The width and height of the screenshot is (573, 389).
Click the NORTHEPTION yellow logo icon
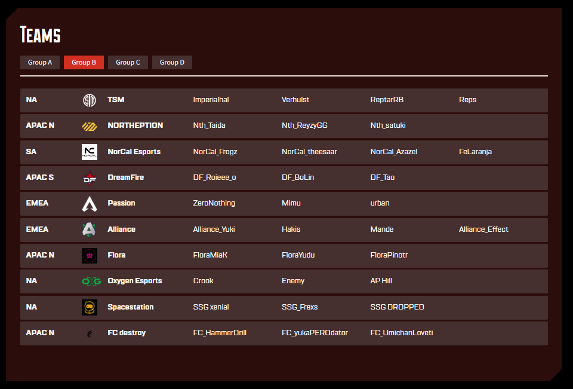[x=89, y=126]
